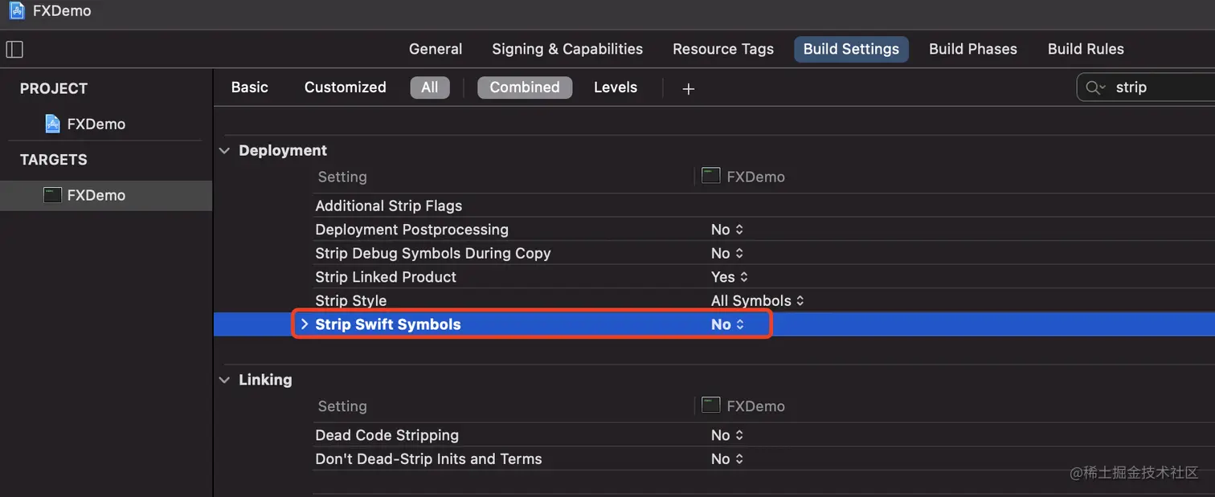Open Dead Code Stripping value popup
This screenshot has width=1215, height=497.
727,435
